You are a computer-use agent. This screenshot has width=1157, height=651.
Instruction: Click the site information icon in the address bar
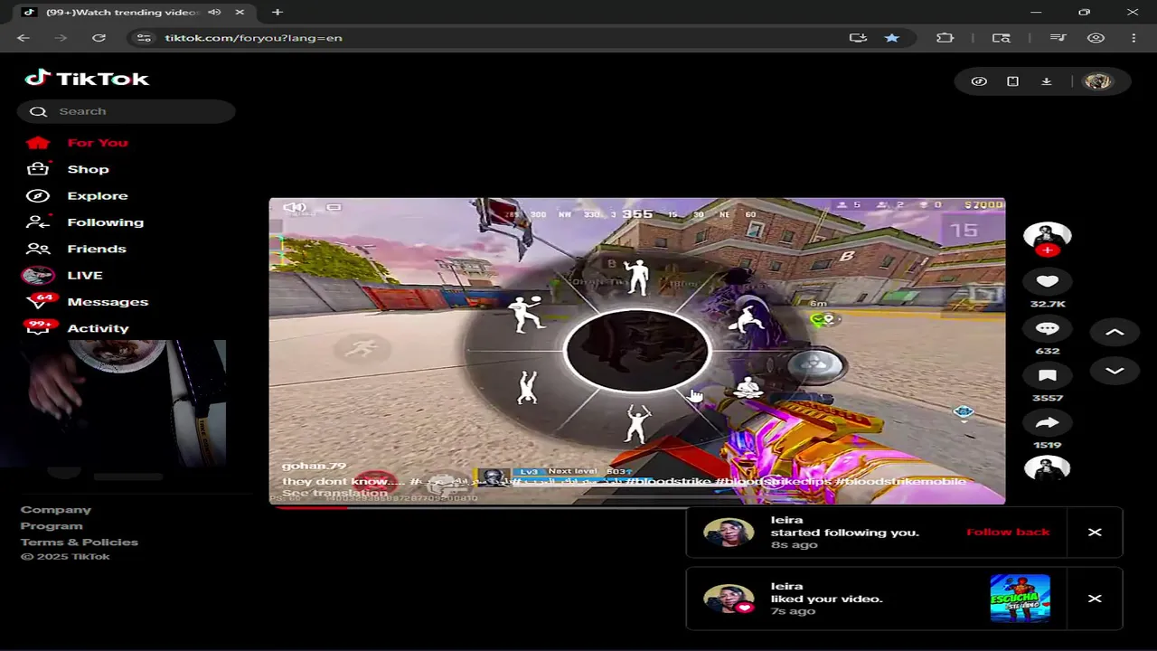click(144, 38)
